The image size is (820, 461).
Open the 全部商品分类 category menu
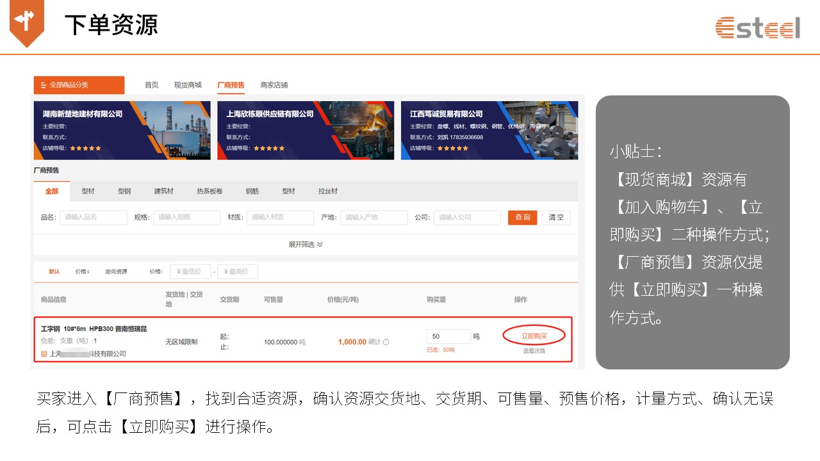(79, 85)
